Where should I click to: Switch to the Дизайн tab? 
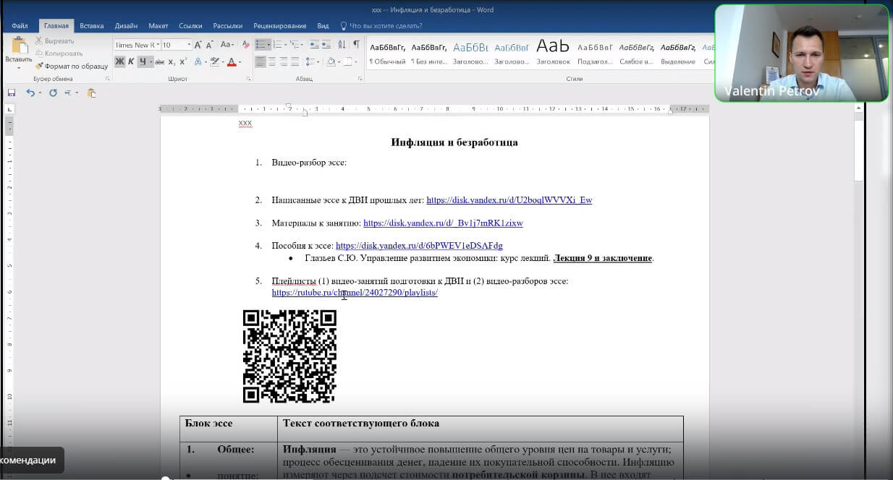point(127,26)
